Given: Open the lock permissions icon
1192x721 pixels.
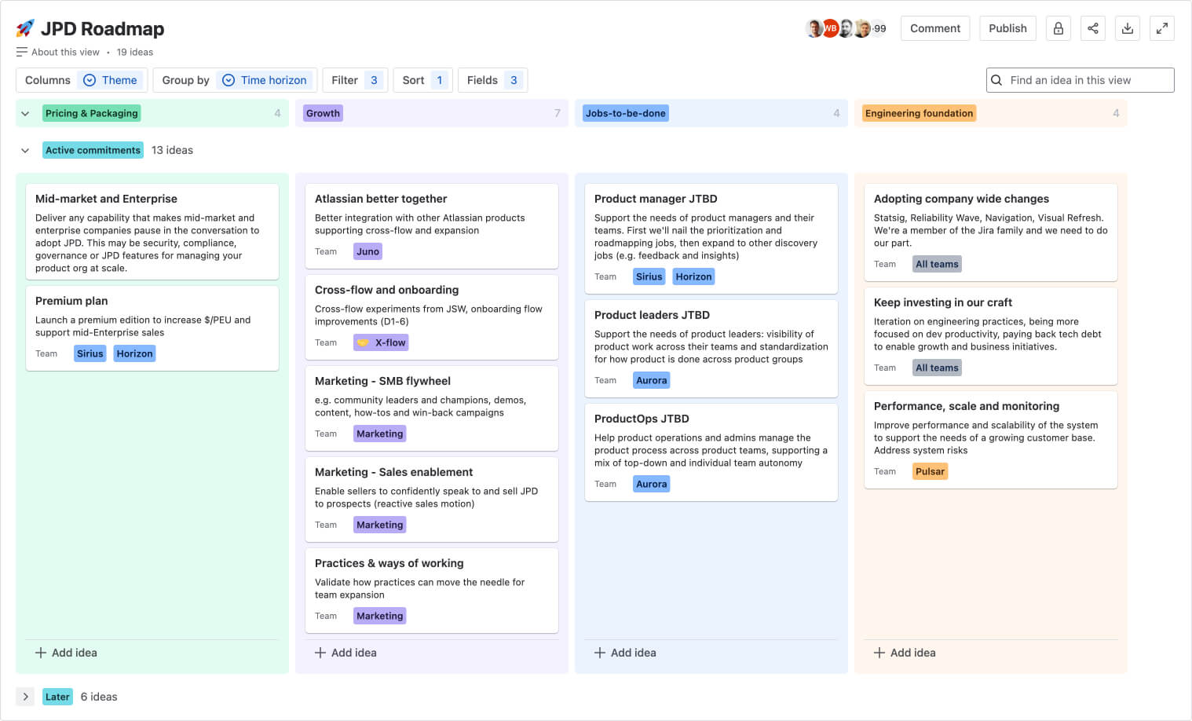Looking at the screenshot, I should click(x=1059, y=28).
